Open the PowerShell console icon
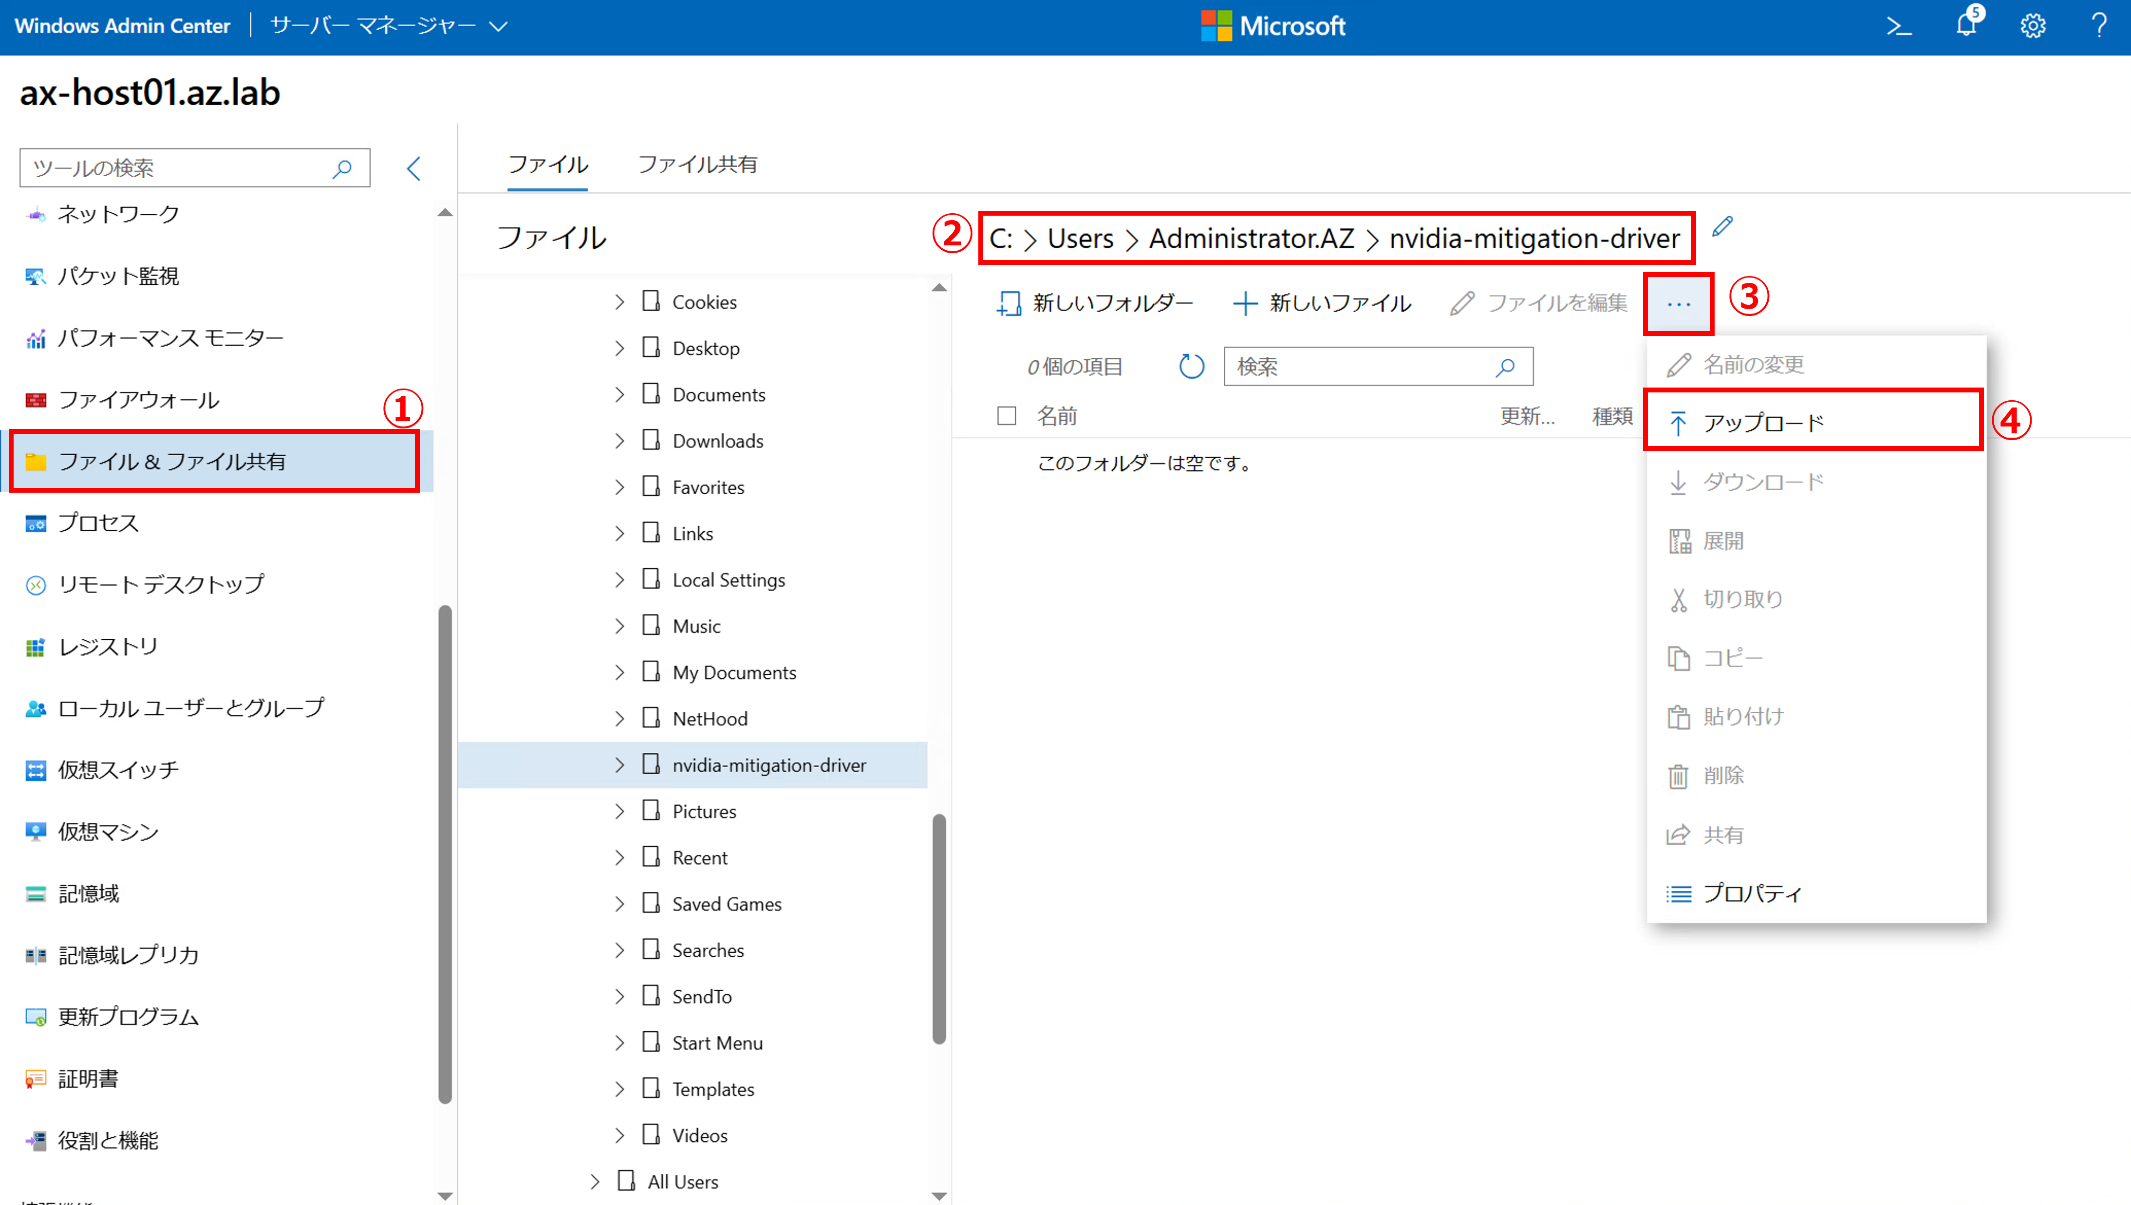The width and height of the screenshot is (2131, 1205). click(x=1899, y=26)
